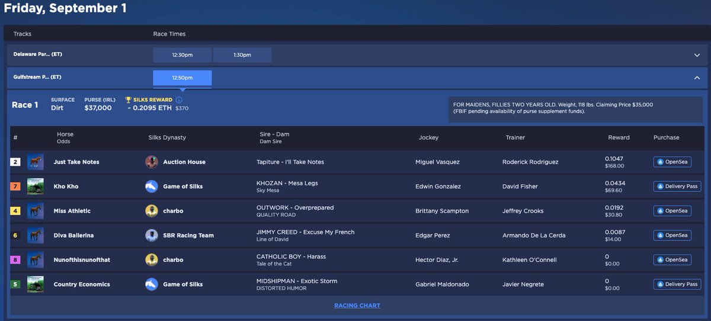The width and height of the screenshot is (711, 321).
Task: Click jockey Hector Diaz, Jr.
Action: pyautogui.click(x=437, y=259)
